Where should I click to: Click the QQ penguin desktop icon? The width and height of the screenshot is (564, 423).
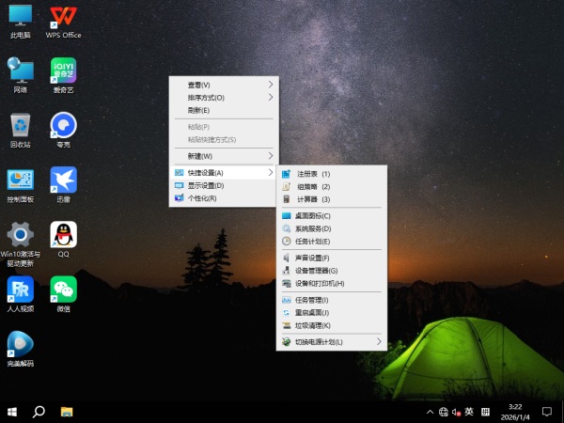[x=64, y=233]
